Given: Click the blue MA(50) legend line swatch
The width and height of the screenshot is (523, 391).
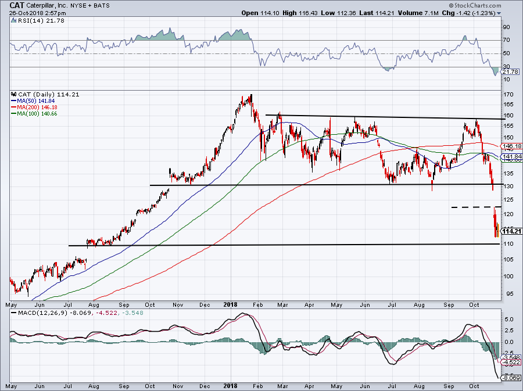Looking at the screenshot, I should [14, 101].
